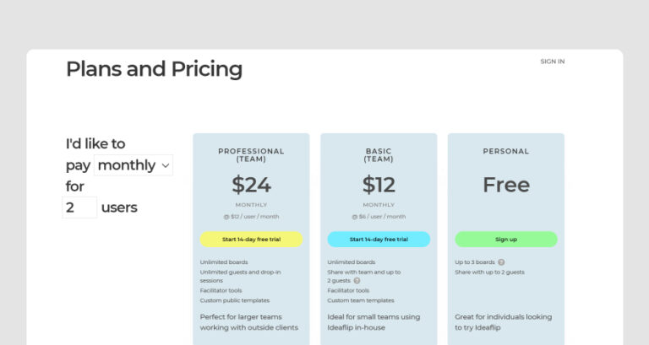The width and height of the screenshot is (649, 345).
Task: Click the SIGN IN link
Action: pos(552,62)
